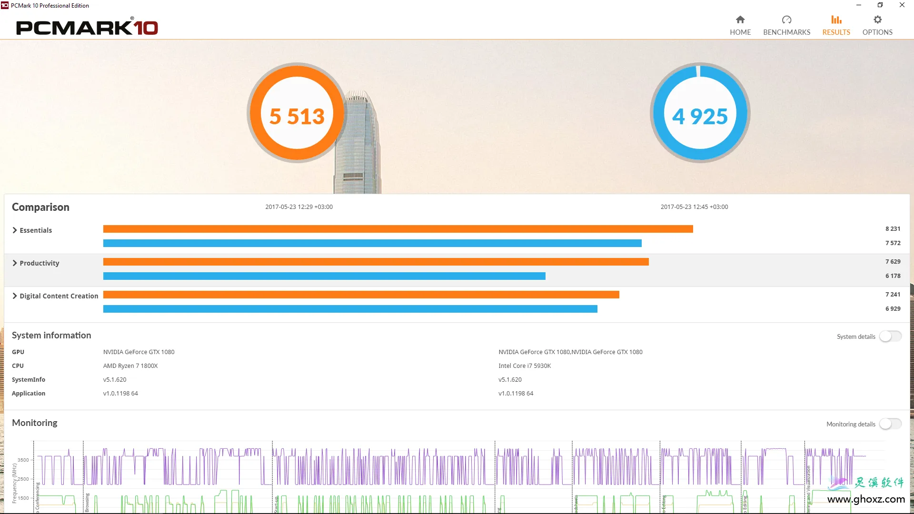Click the orange 5 513 score circle
This screenshot has height=514, width=914.
(297, 113)
